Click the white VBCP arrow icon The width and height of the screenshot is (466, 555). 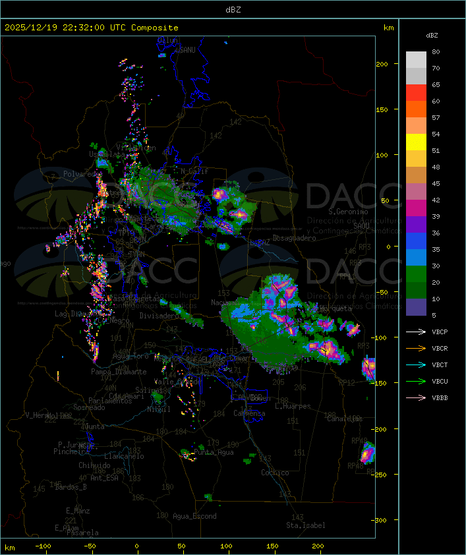pos(416,332)
